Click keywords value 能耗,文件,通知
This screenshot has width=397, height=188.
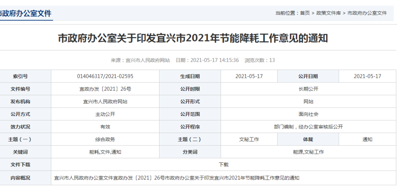point(105,152)
